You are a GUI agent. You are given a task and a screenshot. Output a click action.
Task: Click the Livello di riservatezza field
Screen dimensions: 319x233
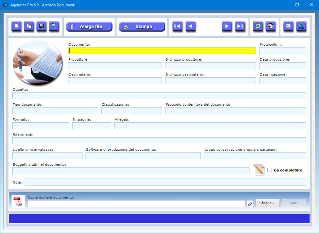pos(48,156)
